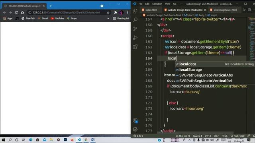
Task: Open Live Server Port 5500 status
Action: (237, 136)
